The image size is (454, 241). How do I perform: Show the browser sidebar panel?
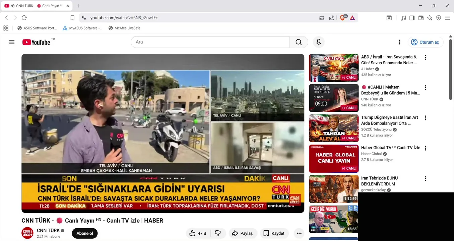point(412,18)
